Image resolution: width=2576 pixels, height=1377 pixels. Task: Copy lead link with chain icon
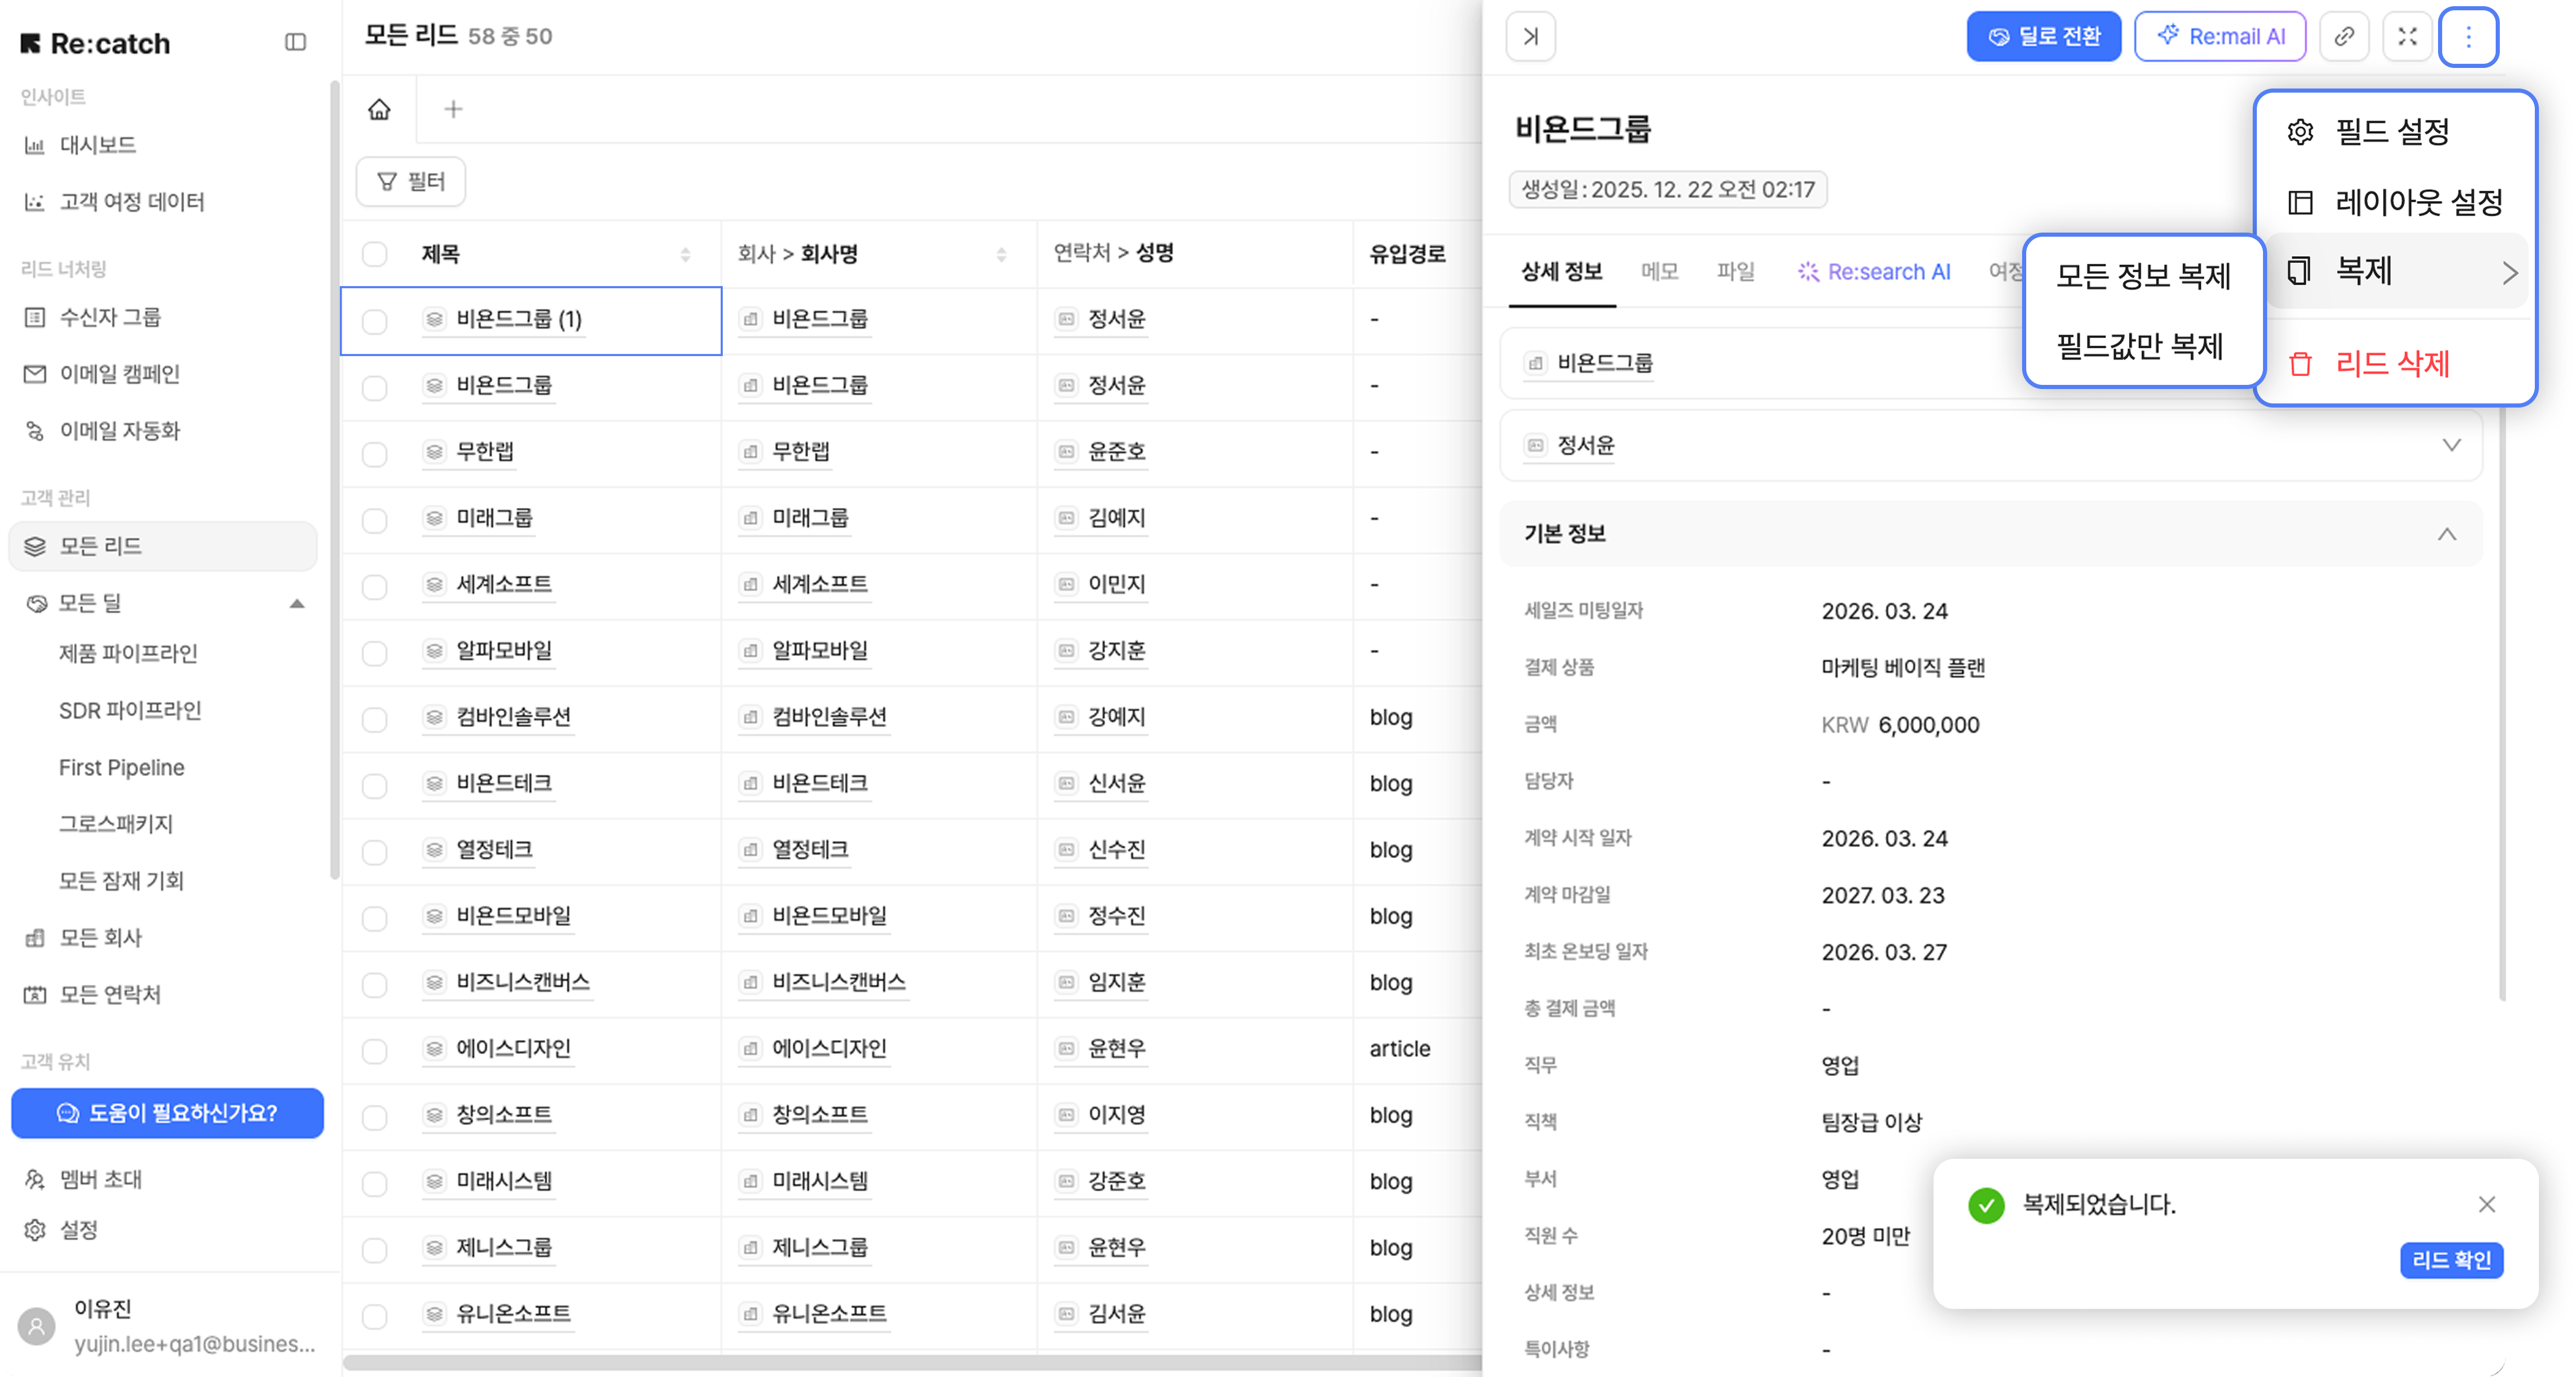click(2344, 37)
